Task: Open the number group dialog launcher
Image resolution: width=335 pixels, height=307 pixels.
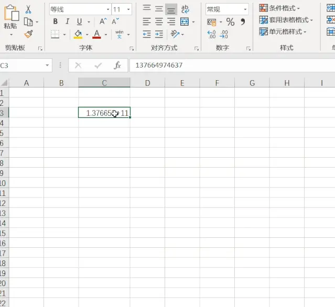Action: 248,49
